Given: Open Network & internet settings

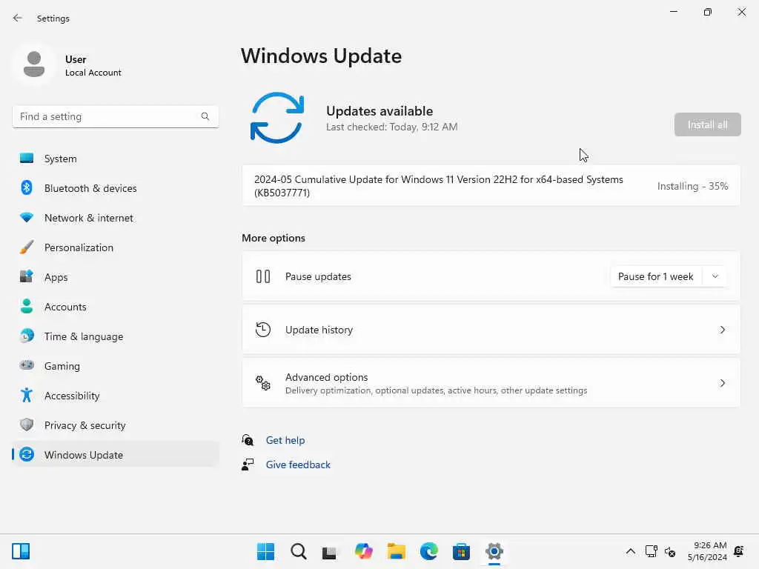Looking at the screenshot, I should [x=115, y=218].
